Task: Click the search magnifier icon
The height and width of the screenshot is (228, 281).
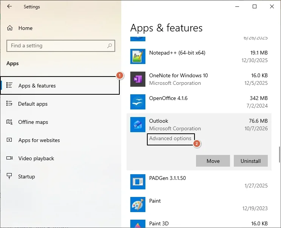Action: (x=110, y=46)
